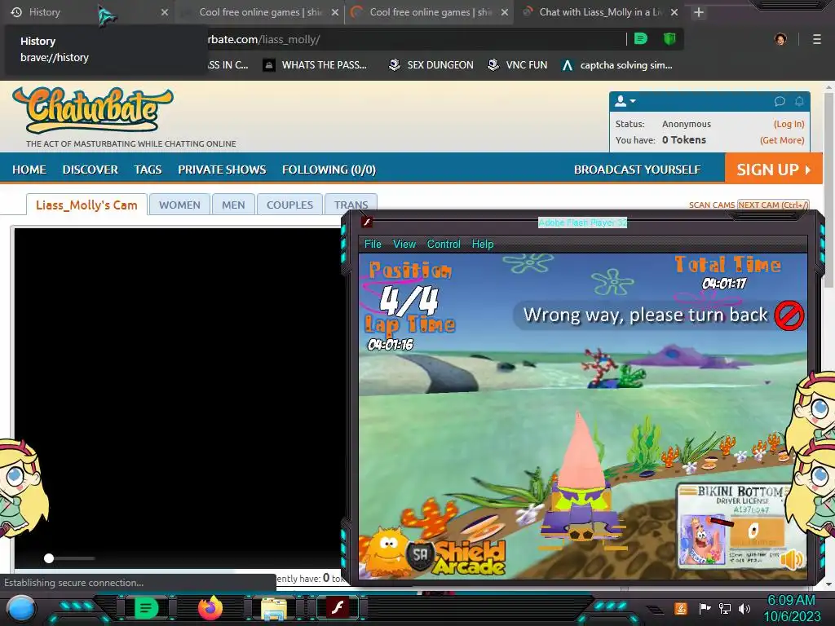Expand the user account dropdown arrow
Screen dimensions: 835x626
633,100
